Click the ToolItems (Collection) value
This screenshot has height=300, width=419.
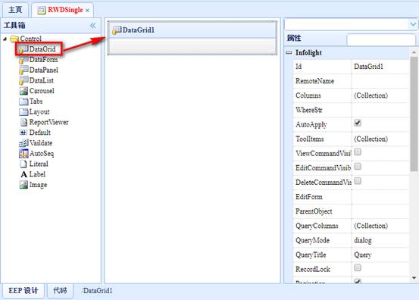[x=371, y=139]
